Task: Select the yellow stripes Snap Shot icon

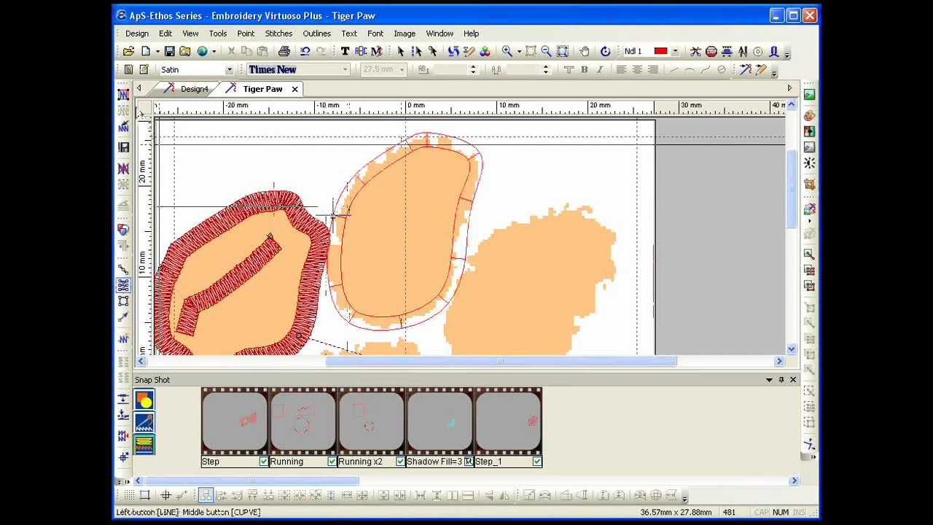Action: coord(144,443)
